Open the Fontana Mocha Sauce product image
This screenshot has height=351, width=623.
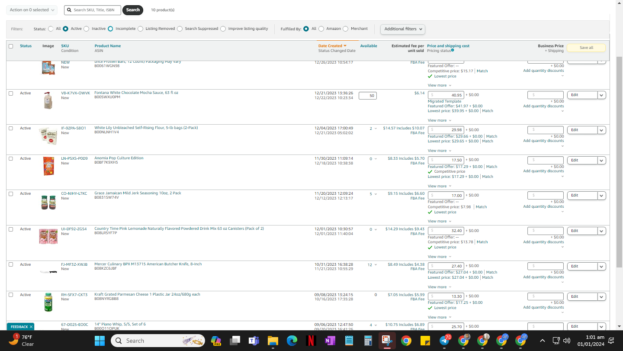[48, 100]
